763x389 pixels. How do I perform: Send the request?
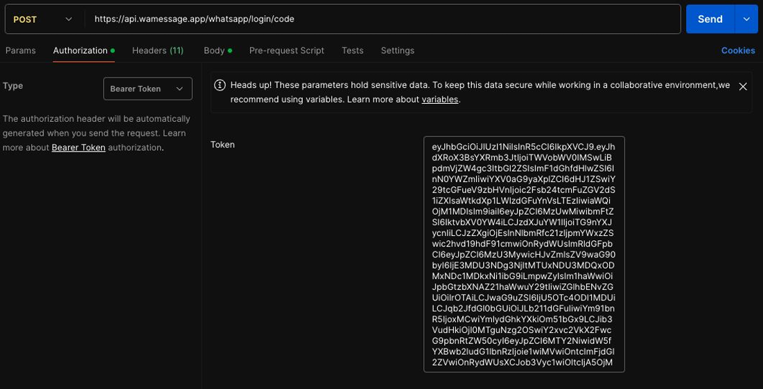710,19
